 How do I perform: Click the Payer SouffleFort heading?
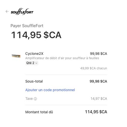click(x=27, y=26)
